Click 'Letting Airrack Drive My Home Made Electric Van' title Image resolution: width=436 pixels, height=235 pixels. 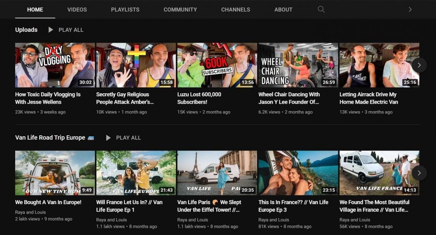pyautogui.click(x=369, y=98)
